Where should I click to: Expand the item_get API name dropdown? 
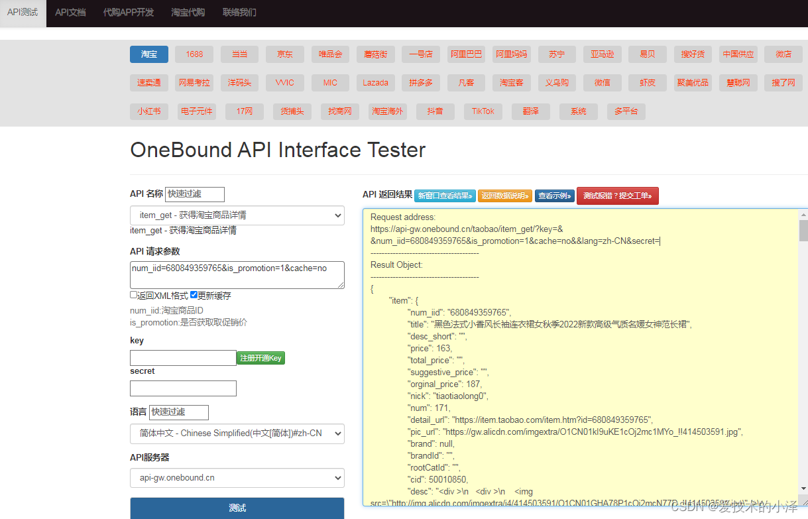237,215
